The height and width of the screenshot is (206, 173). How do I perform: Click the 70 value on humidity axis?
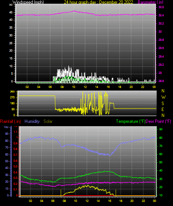[7, 148]
